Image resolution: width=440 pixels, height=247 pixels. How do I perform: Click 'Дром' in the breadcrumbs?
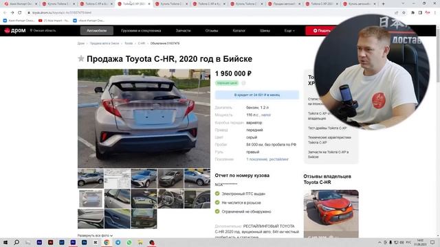[x=81, y=43]
